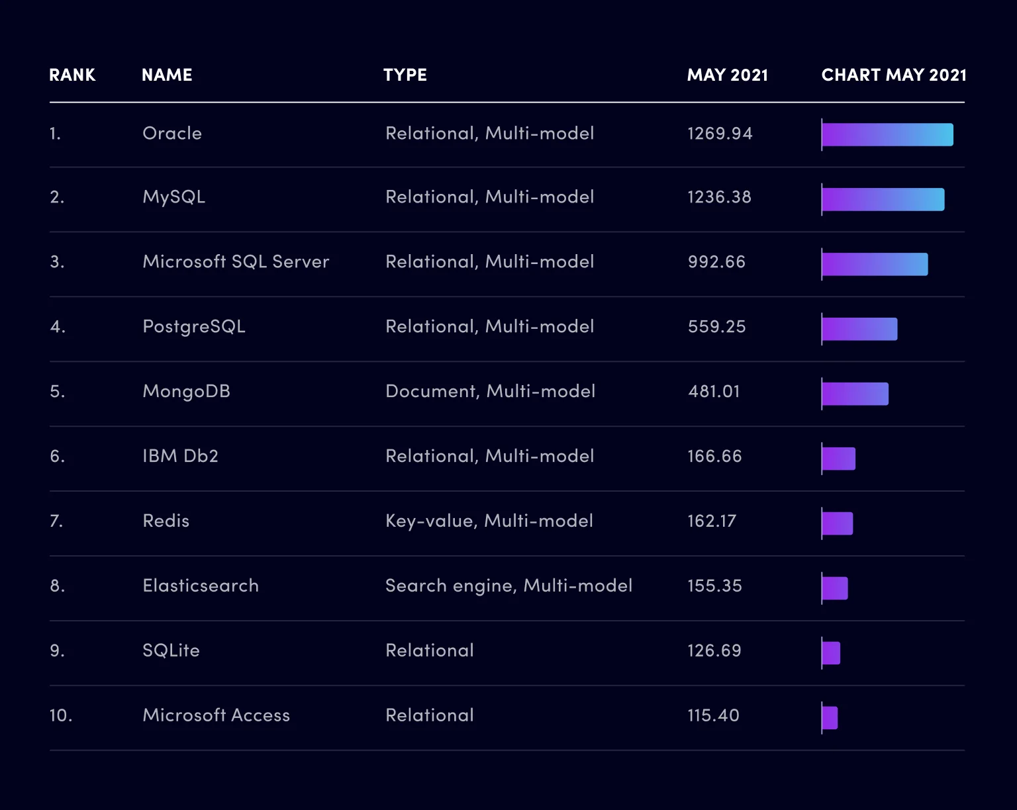1017x810 pixels.
Task: Click rank number 5. for MongoDB
Action: (x=58, y=392)
